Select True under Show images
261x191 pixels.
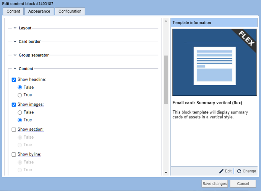(x=20, y=120)
